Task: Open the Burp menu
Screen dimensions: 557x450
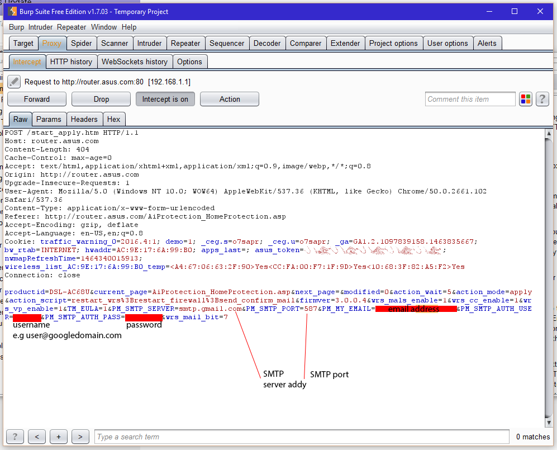Action: pyautogui.click(x=16, y=27)
